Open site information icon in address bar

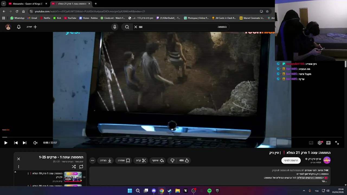coord(31,11)
